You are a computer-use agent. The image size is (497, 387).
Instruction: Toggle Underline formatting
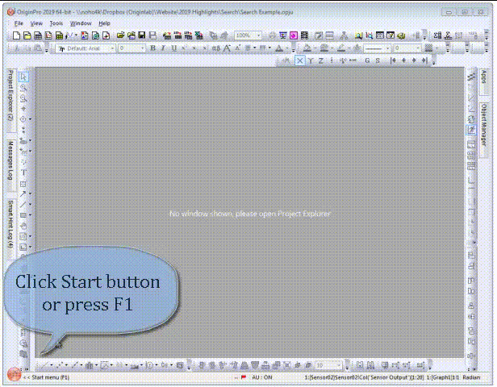pyautogui.click(x=173, y=48)
